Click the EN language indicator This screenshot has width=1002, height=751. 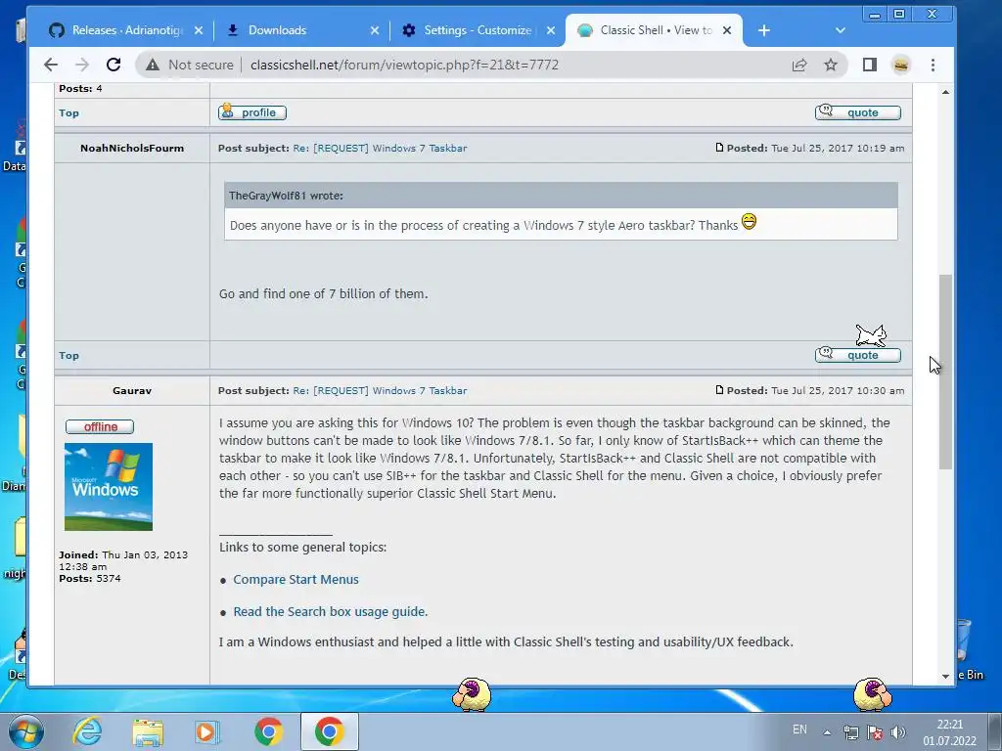[x=799, y=729]
